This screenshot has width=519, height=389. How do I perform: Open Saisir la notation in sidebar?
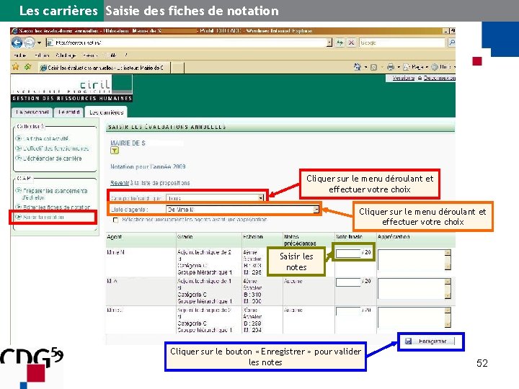tap(43, 218)
